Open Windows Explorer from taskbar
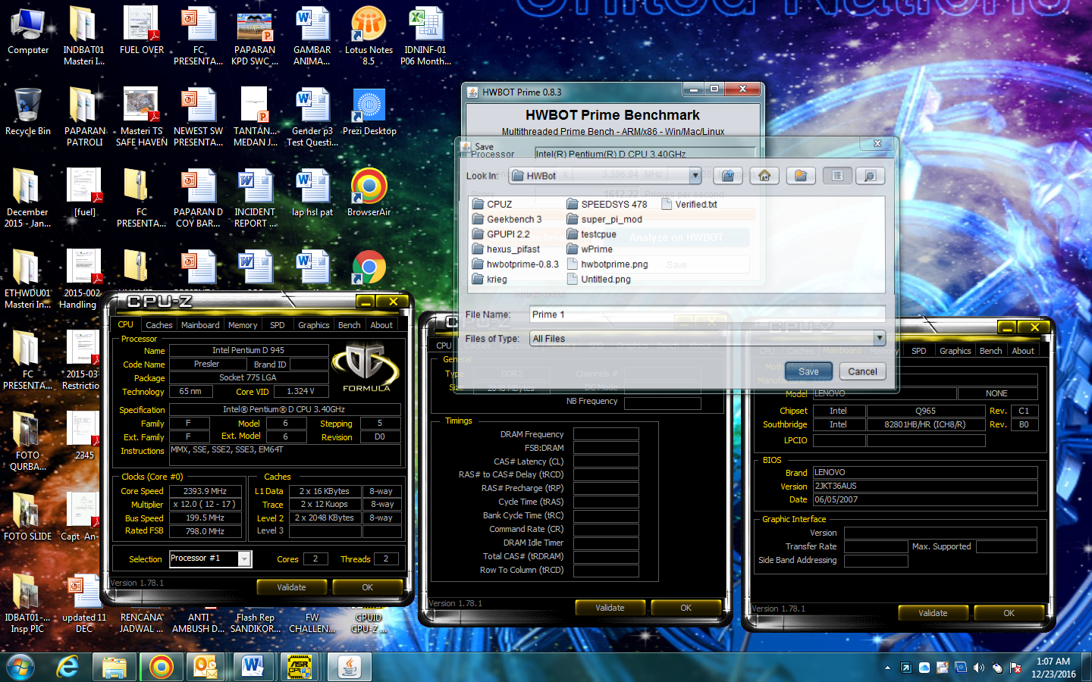This screenshot has height=682, width=1092. point(115,667)
